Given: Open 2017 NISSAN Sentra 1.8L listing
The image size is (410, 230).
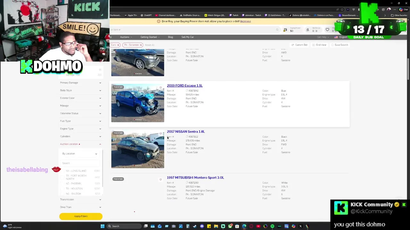Looking at the screenshot, I should (186, 132).
